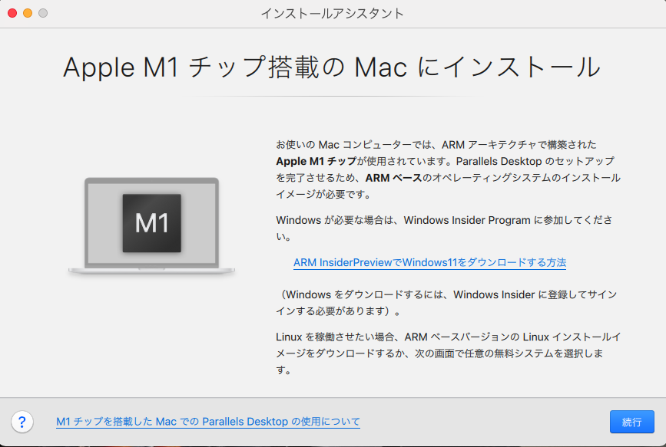This screenshot has height=447, width=666.
Task: Minimize the window with the yellow button
Action: coord(28,13)
